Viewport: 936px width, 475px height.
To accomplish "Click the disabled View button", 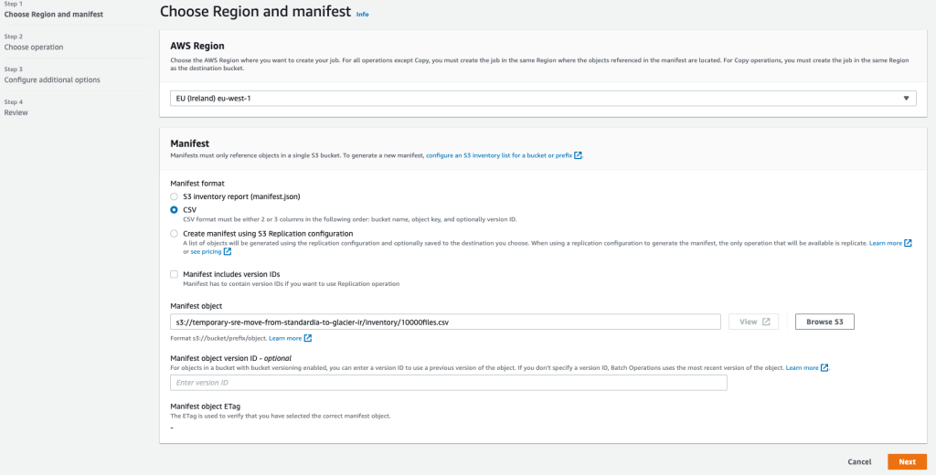I will point(753,322).
